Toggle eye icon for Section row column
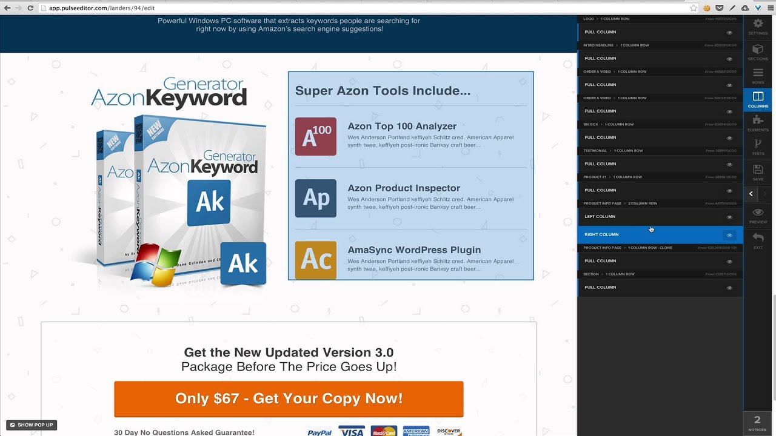 pyautogui.click(x=729, y=288)
